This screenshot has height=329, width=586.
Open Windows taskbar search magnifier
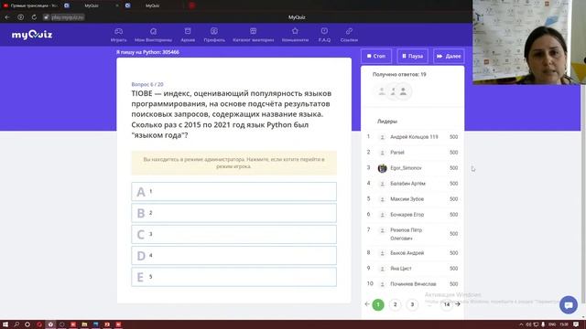pyautogui.click(x=16, y=324)
